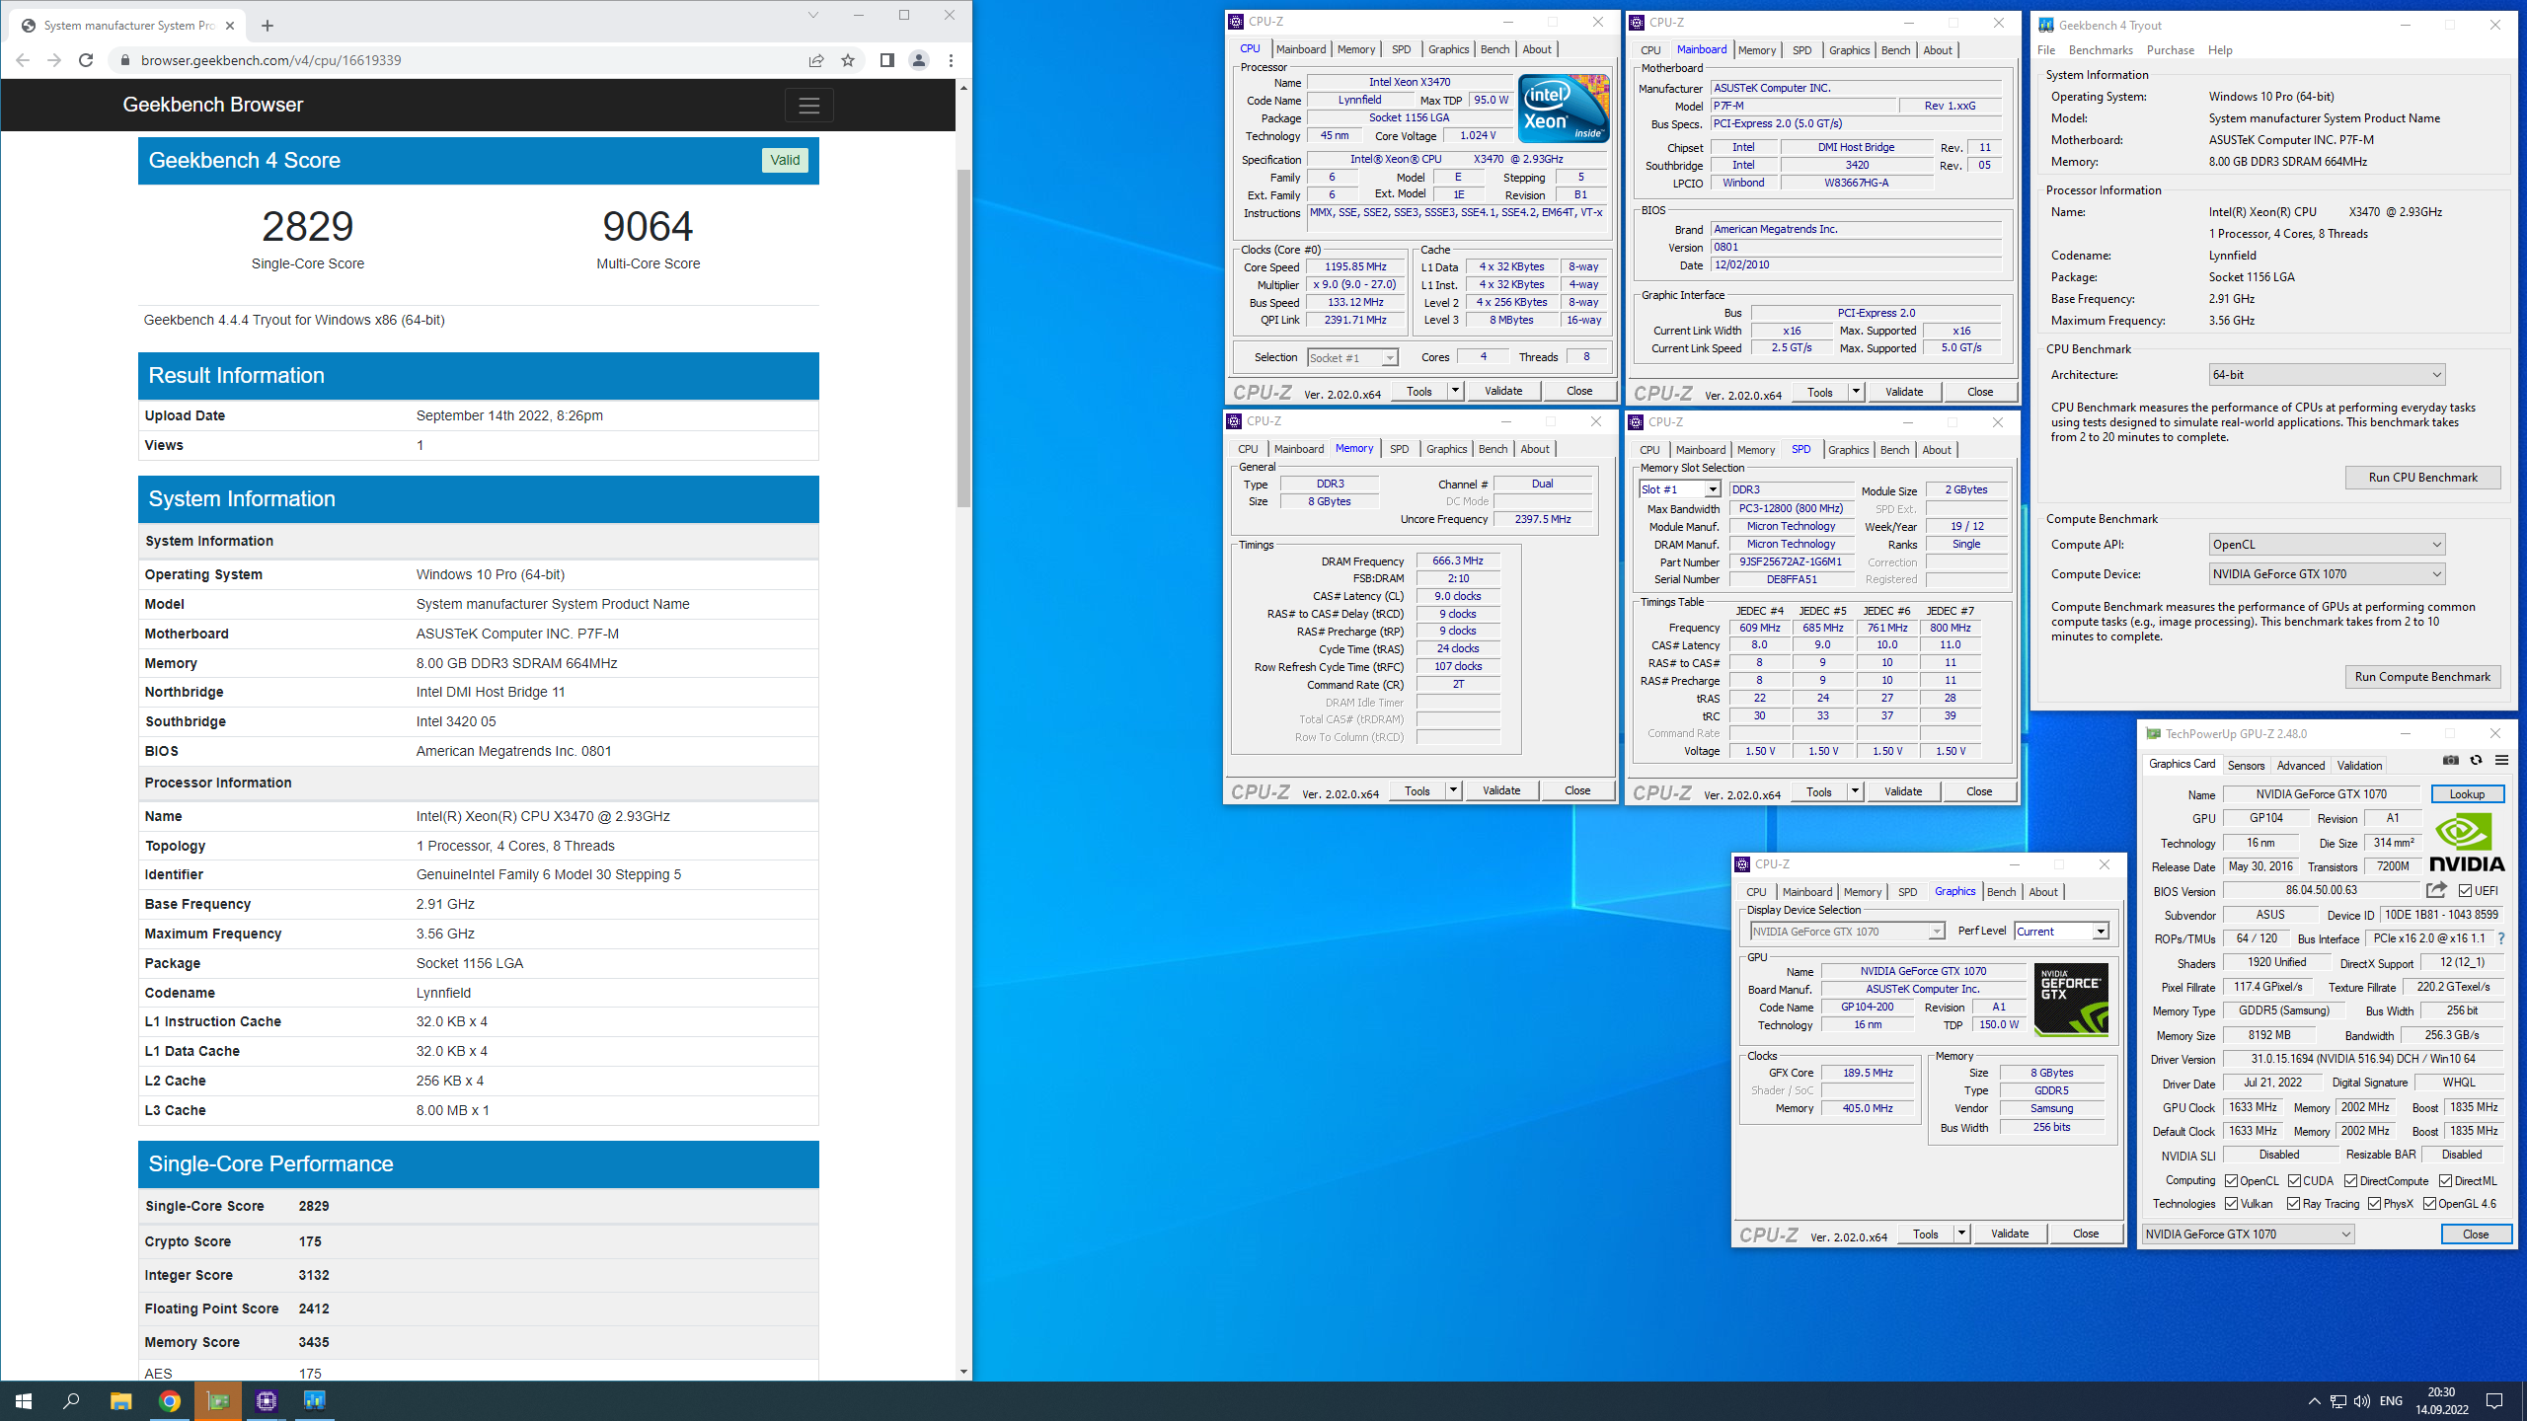The width and height of the screenshot is (2527, 1421).
Task: Click Lookup button in GPU-Z
Action: pos(2467,794)
